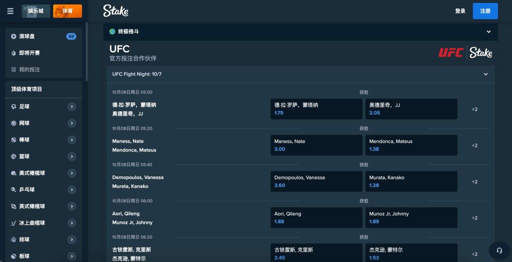Viewport: 512px width, 262px height.
Task: Expand 美式橄榄球 submenu arrow
Action: (x=72, y=173)
